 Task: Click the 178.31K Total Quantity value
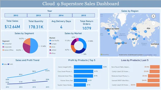pyautogui.click(x=36, y=27)
